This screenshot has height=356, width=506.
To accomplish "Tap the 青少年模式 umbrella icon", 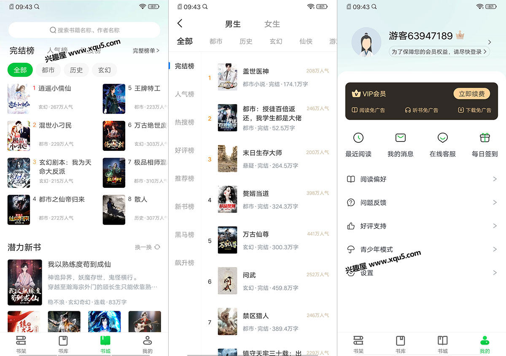I will [x=351, y=249].
